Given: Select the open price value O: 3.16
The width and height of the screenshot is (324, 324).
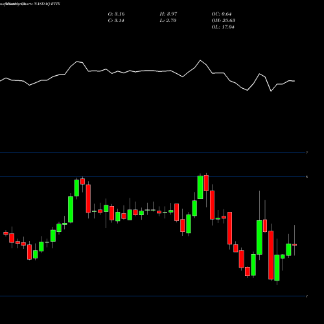Looking at the screenshot, I should 116,14.
